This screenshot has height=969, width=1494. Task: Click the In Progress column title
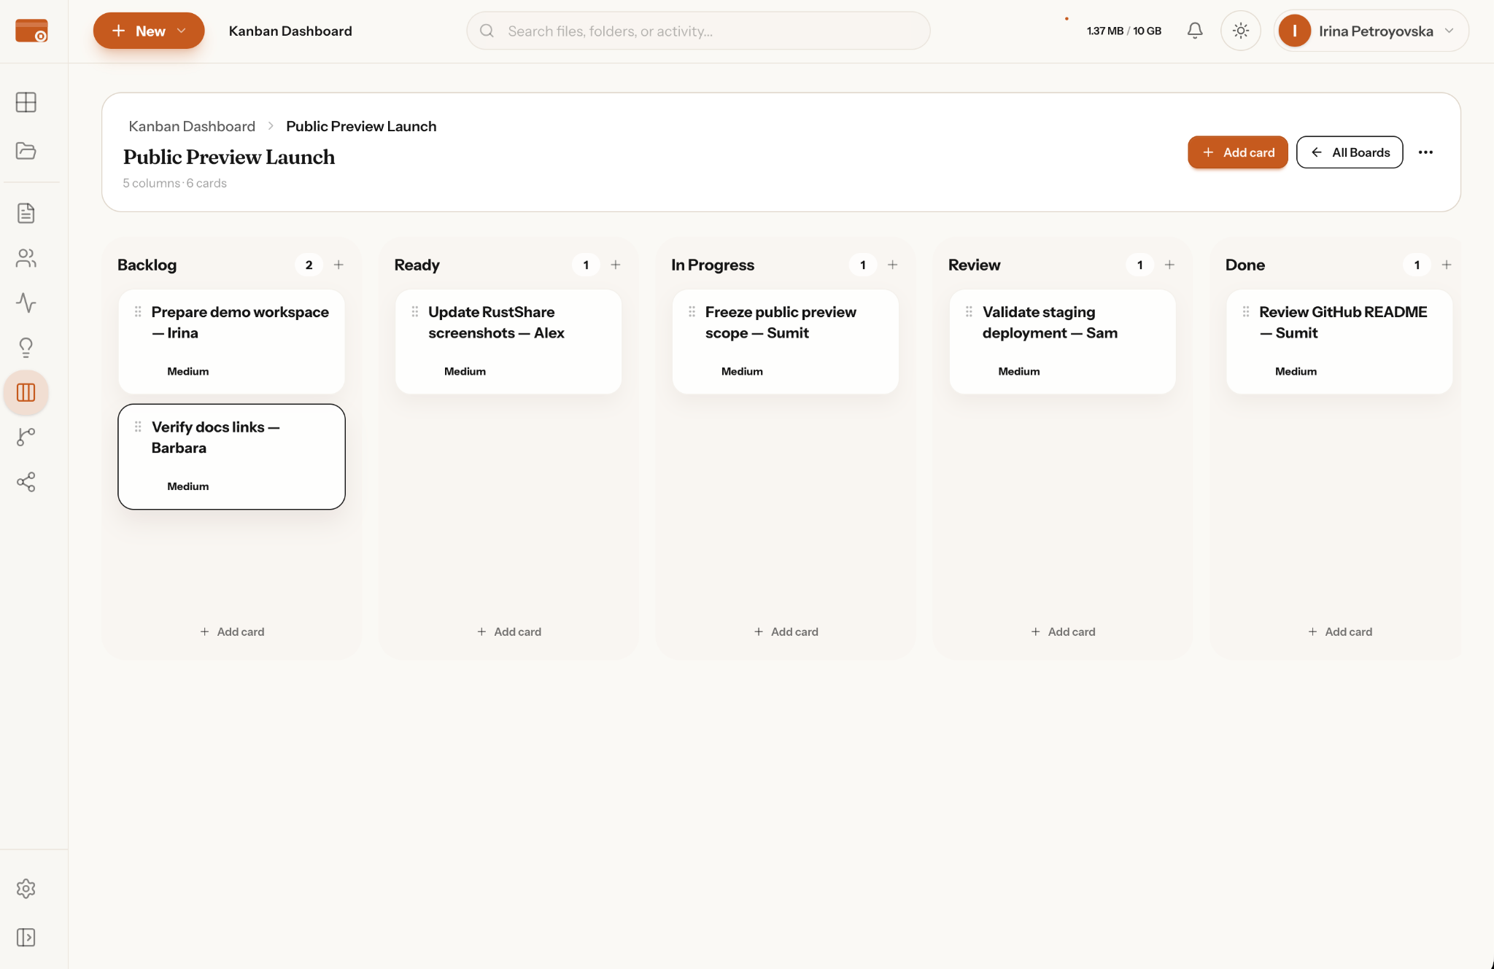[713, 265]
